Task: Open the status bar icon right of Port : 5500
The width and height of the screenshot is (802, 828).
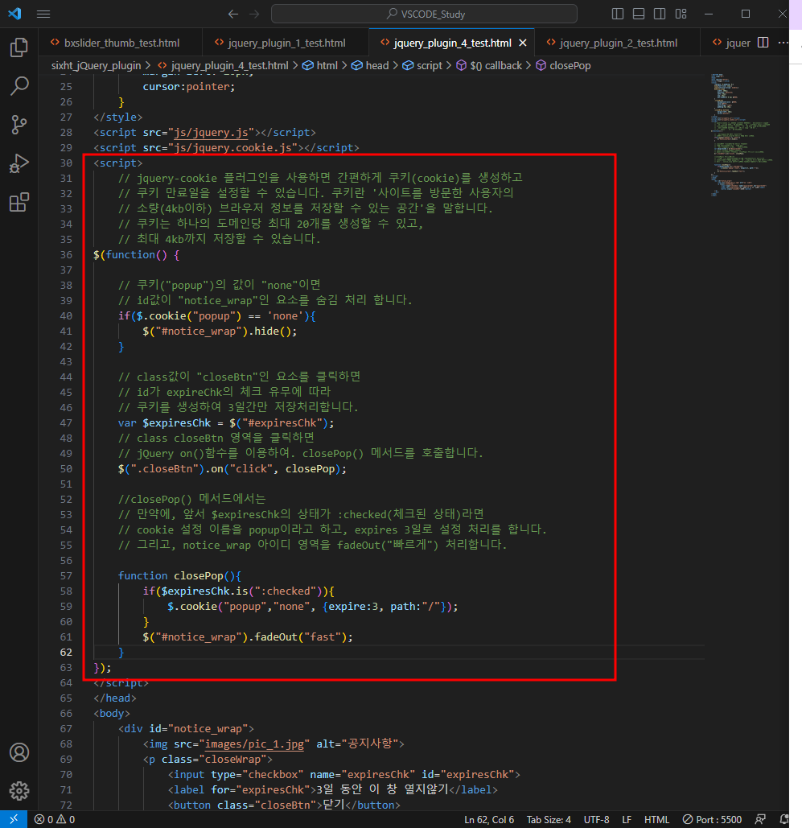Action: coord(761,819)
